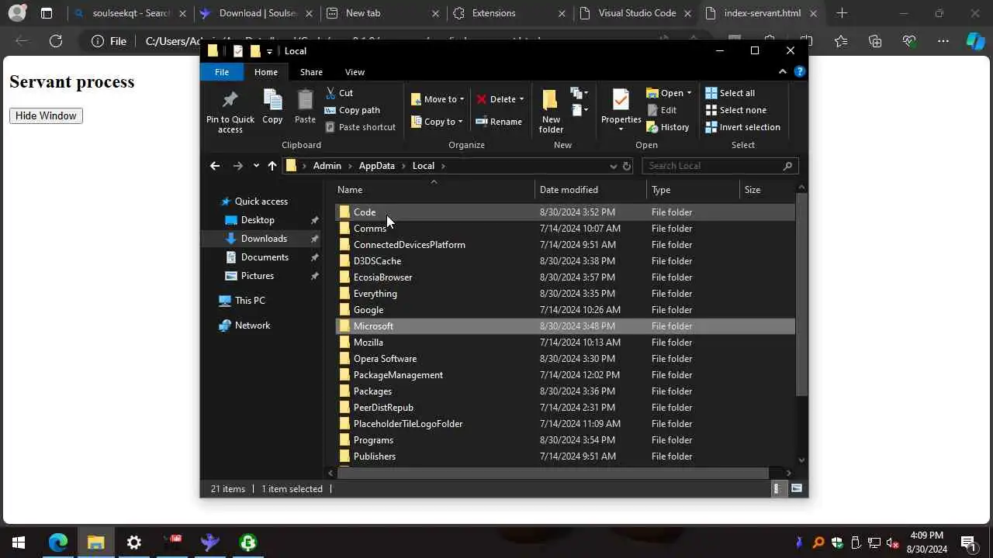
Task: Expand Quick Access Toolbar customize arrow
Action: click(269, 51)
